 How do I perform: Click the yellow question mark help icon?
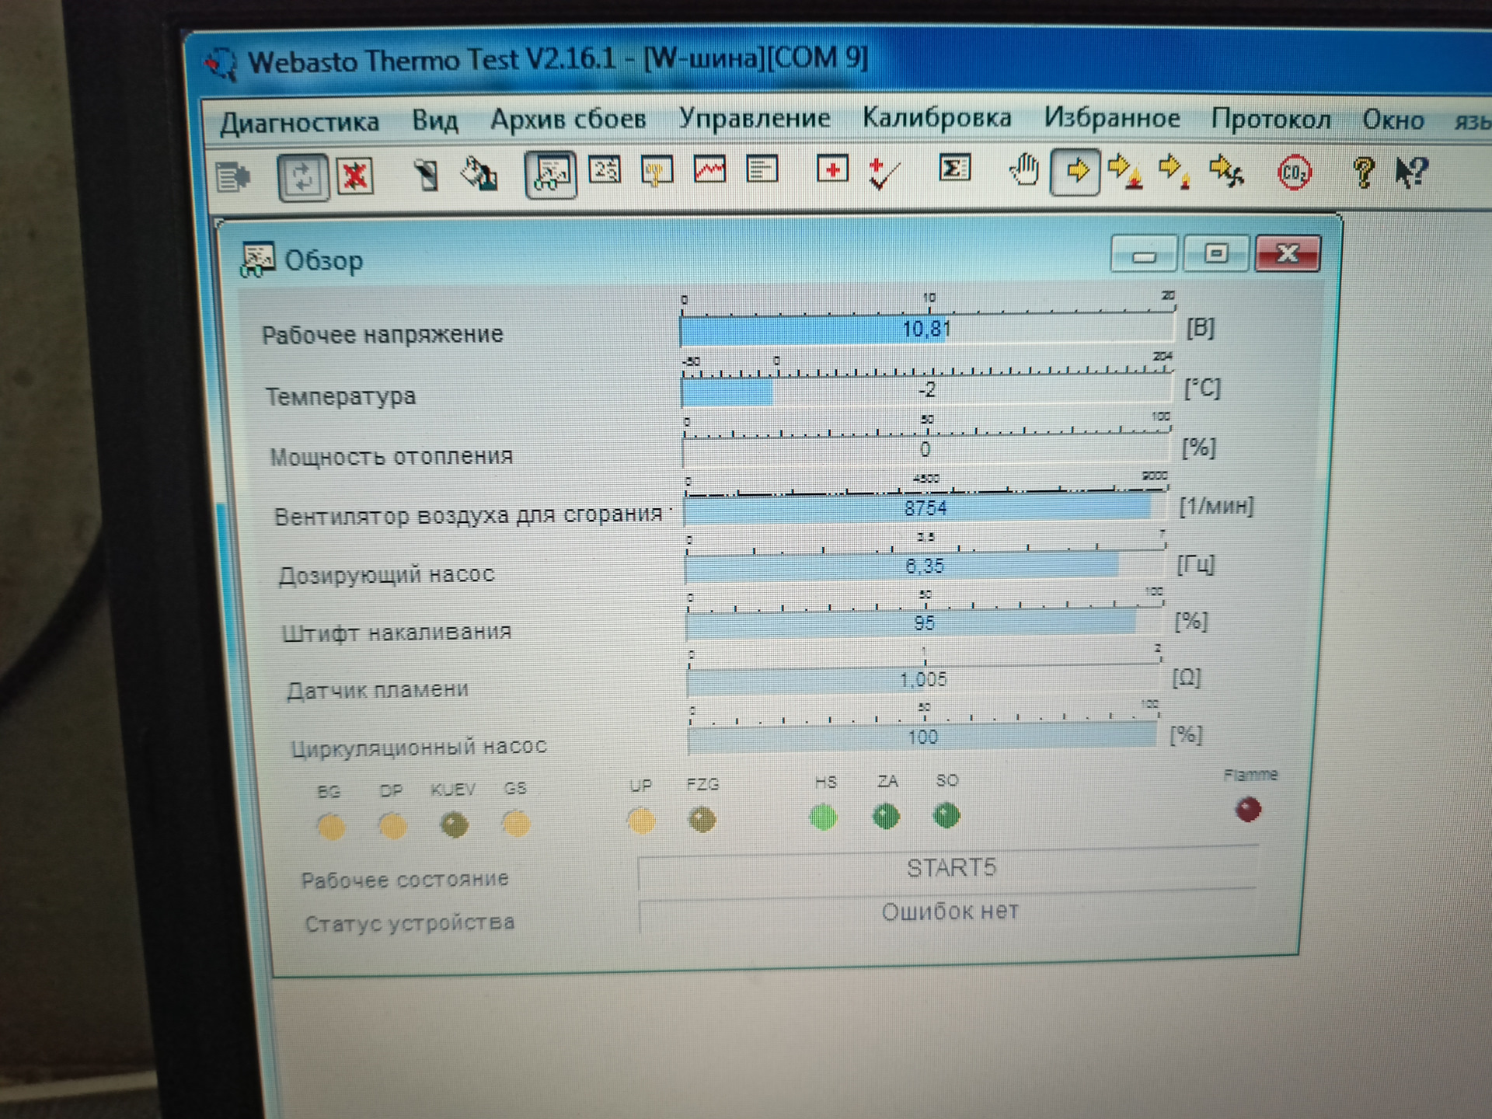click(1364, 172)
